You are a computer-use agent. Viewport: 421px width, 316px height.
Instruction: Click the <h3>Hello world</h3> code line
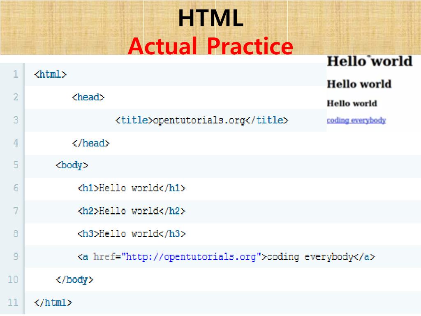pos(131,234)
